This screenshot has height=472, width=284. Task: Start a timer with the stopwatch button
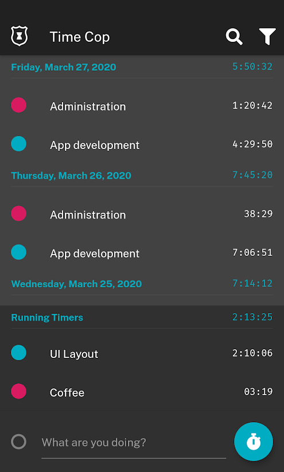coord(254,442)
